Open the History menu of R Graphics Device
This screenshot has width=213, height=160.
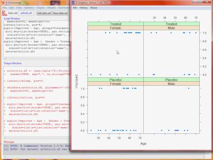pyautogui.click(x=83, y=8)
